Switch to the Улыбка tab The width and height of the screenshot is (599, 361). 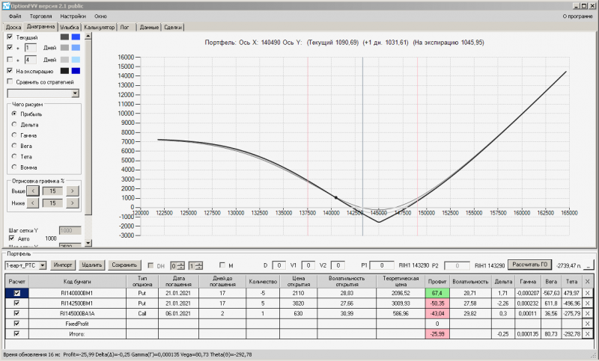pyautogui.click(x=69, y=27)
